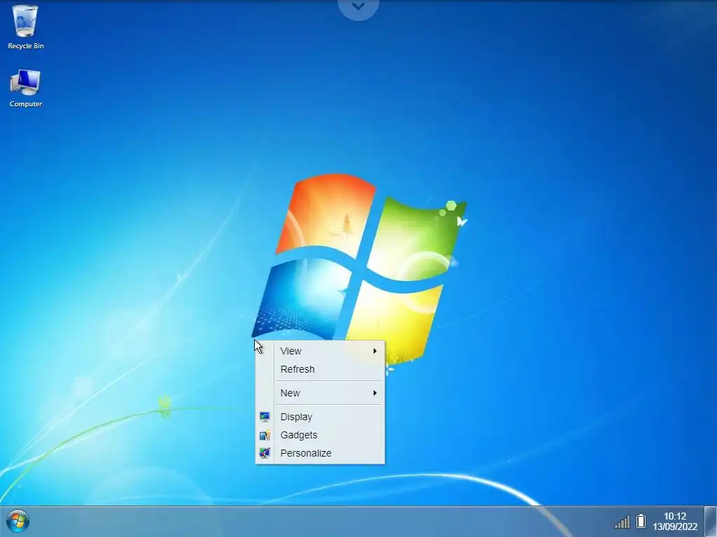Open the battery status tray icon
The width and height of the screenshot is (717, 537).
[x=641, y=521]
